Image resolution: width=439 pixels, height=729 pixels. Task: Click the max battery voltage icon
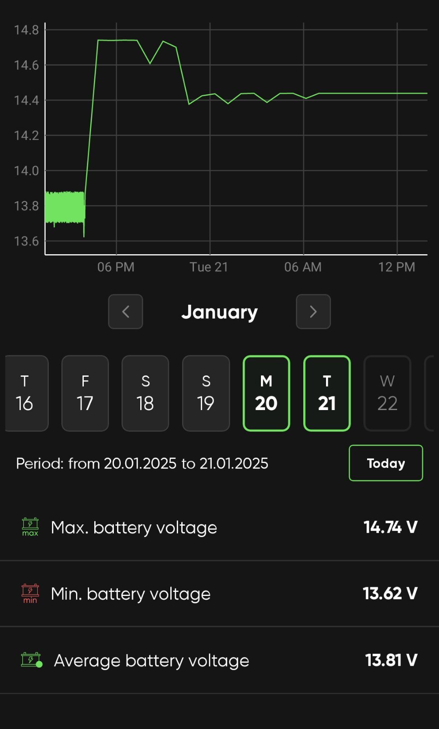tap(30, 527)
